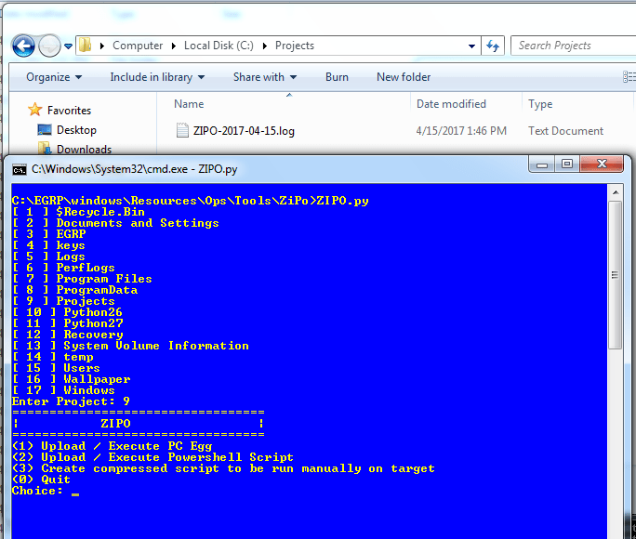This screenshot has height=539, width=636.
Task: Click the Back navigation arrow in Explorer
Action: tap(23, 46)
